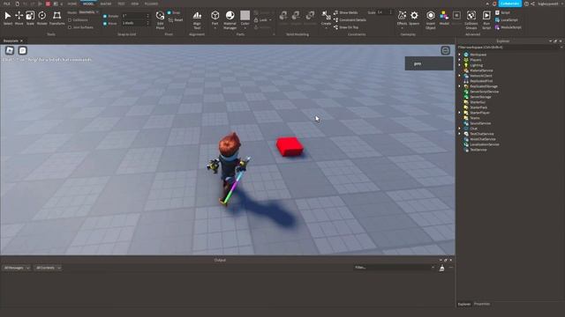This screenshot has width=565, height=317.
Task: Open Insert Object dialog
Action: (431, 19)
